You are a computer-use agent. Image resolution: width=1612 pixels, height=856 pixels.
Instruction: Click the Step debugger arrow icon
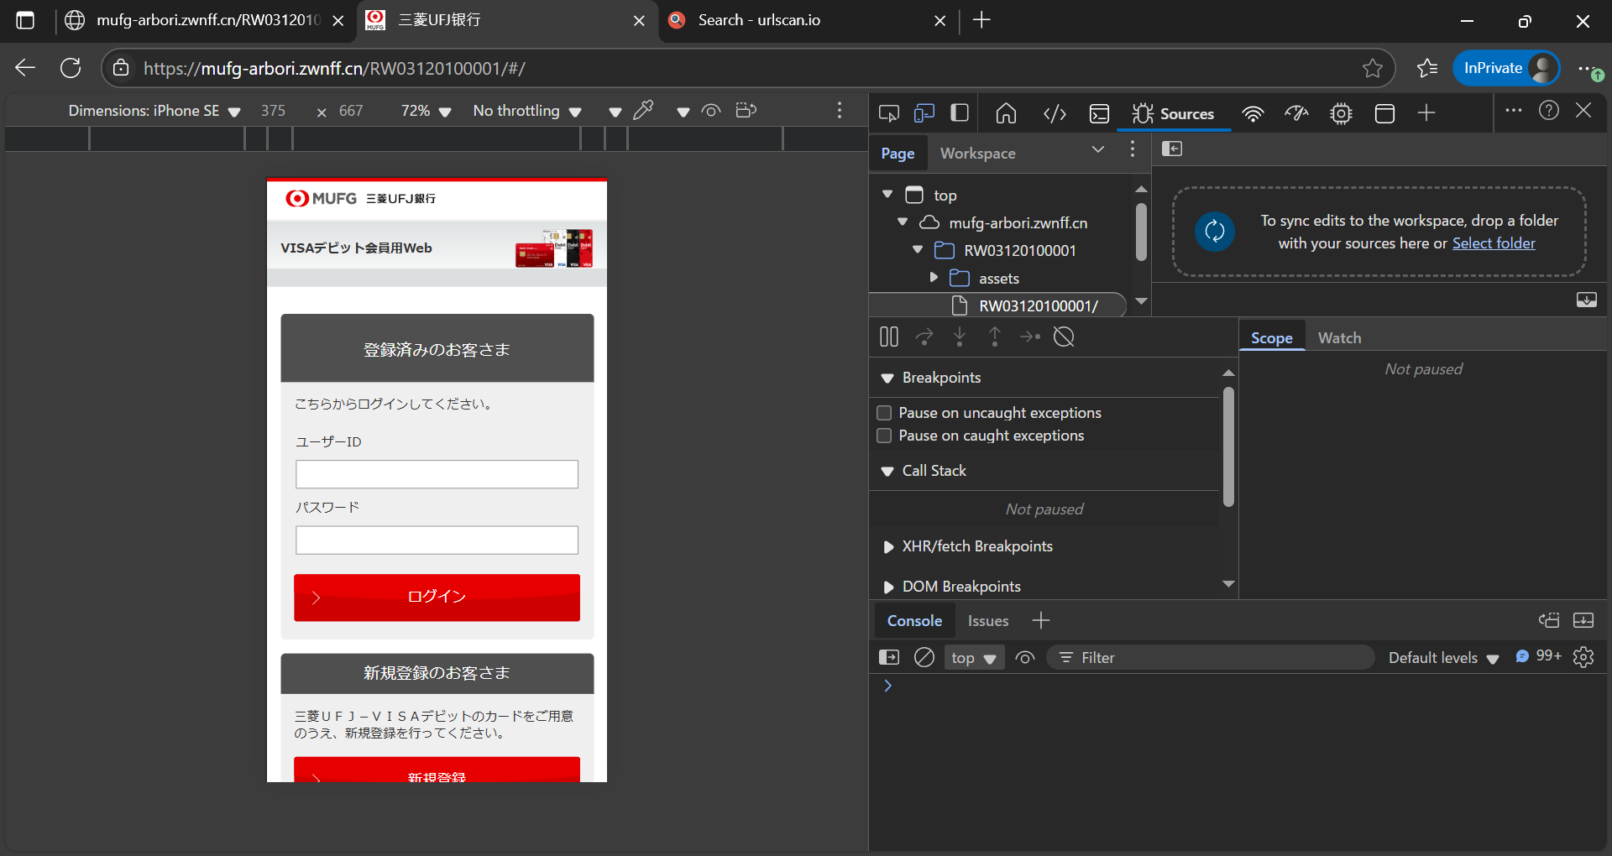(x=1030, y=337)
